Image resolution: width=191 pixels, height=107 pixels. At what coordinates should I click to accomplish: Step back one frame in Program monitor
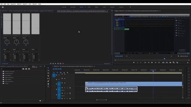[149, 62]
